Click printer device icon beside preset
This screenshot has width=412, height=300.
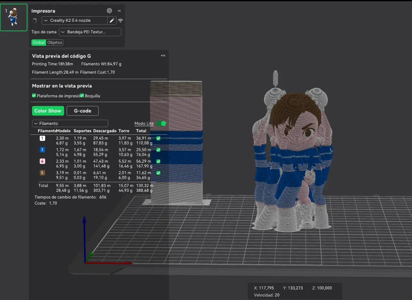35,20
